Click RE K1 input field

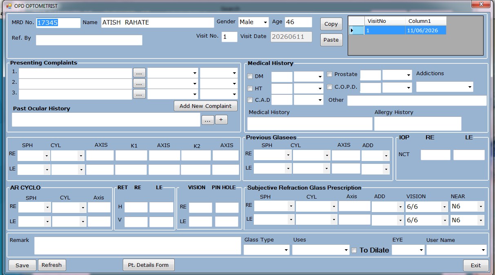pos(131,156)
